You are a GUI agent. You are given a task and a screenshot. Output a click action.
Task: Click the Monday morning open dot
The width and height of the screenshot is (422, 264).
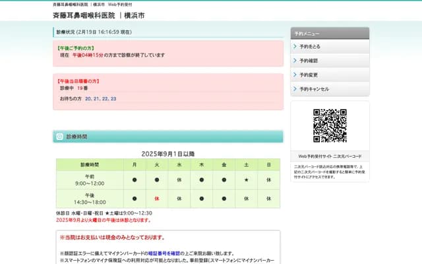coord(135,180)
